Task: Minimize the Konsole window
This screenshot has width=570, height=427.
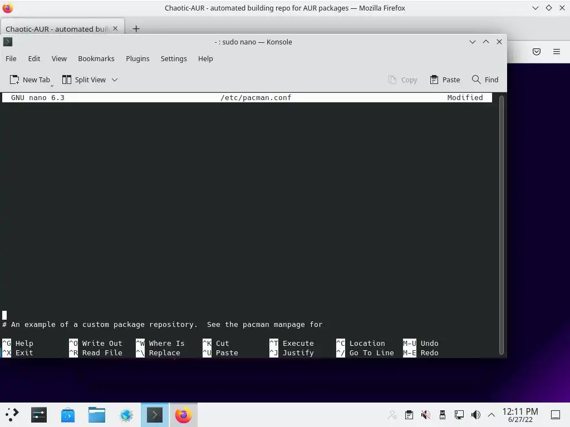Action: [472, 42]
